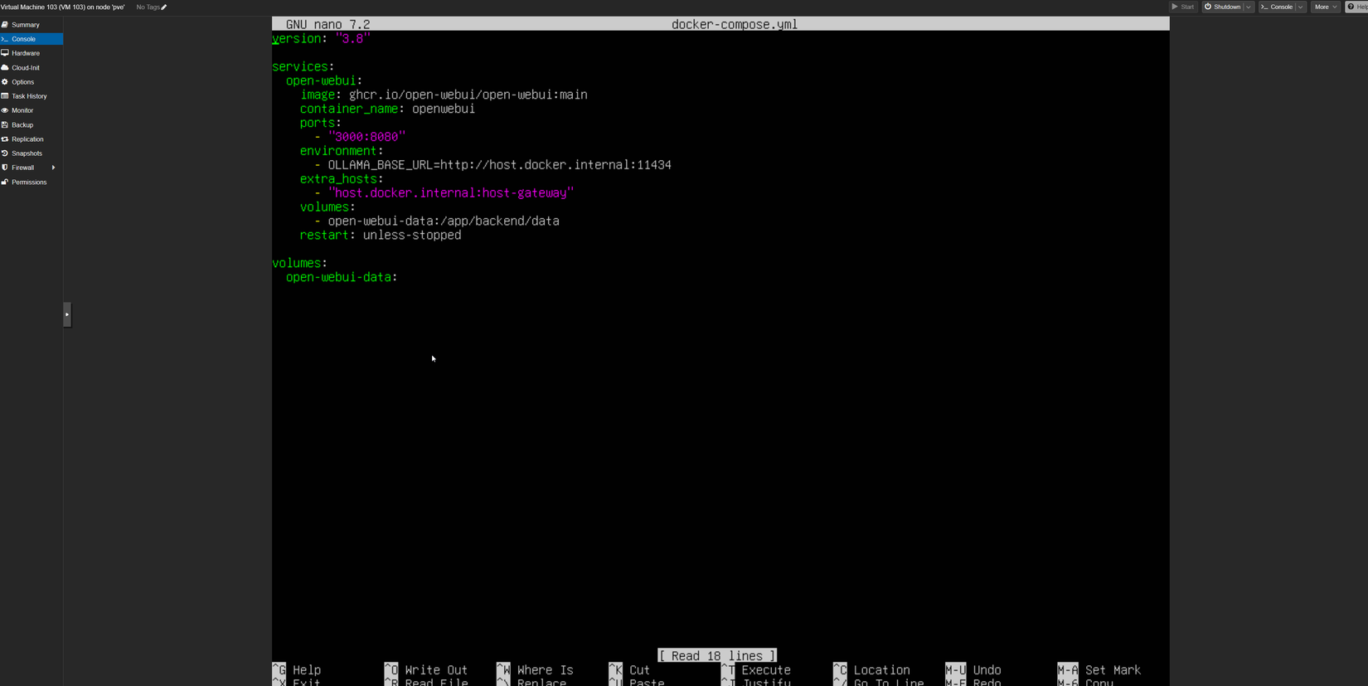Click the '^C Location' shortcut hint
This screenshot has width=1368, height=686.
[x=871, y=670]
